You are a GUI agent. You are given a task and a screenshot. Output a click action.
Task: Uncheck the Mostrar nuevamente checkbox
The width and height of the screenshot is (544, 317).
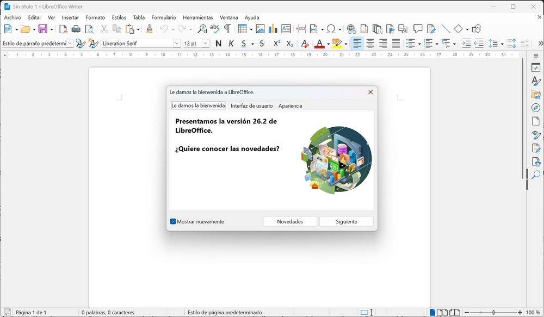pos(173,221)
